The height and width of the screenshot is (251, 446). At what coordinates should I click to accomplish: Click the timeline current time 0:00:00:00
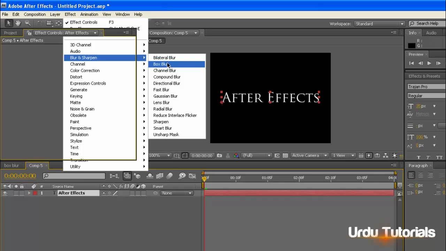tap(20, 176)
